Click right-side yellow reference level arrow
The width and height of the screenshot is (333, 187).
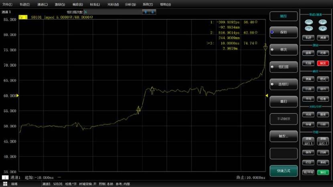(x=267, y=95)
